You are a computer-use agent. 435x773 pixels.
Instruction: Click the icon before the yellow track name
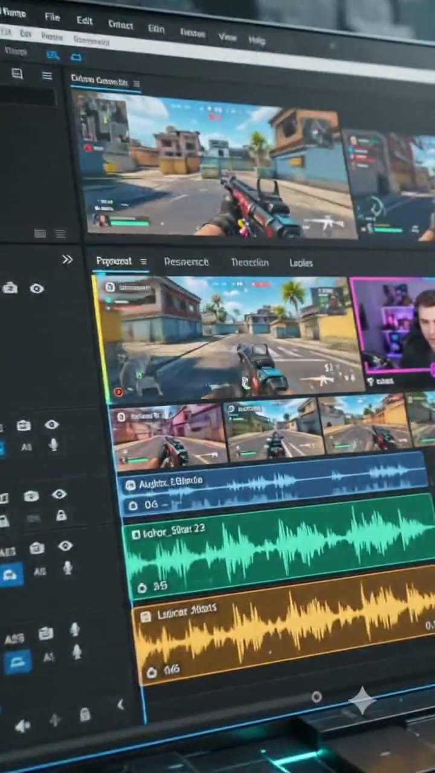tap(145, 616)
